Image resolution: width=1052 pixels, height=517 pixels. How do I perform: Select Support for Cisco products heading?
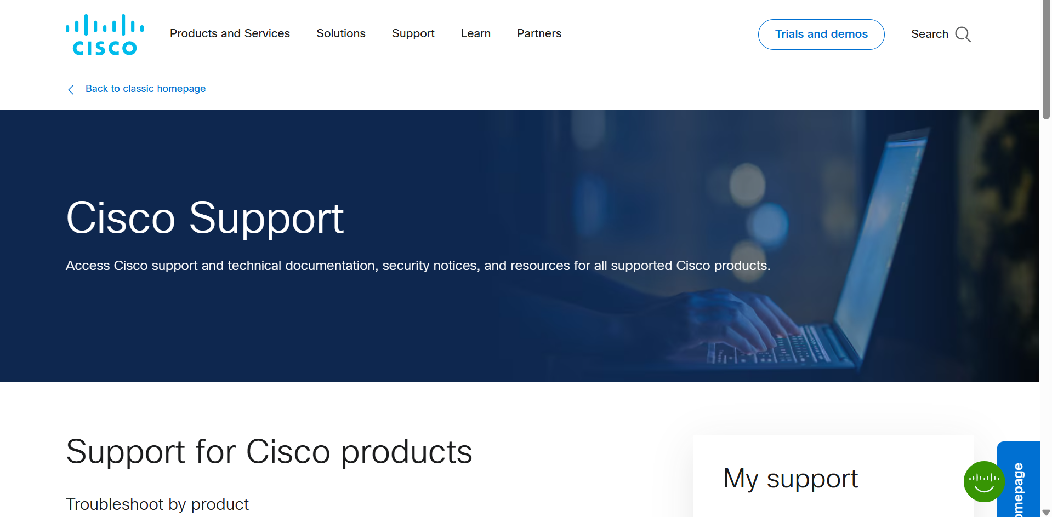[x=269, y=452]
